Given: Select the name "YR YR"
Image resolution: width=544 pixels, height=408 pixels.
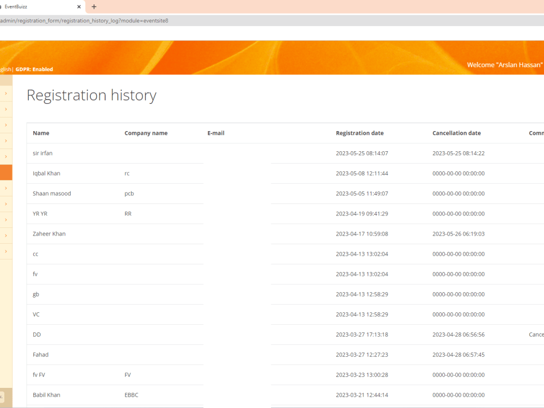Looking at the screenshot, I should pyautogui.click(x=40, y=214).
